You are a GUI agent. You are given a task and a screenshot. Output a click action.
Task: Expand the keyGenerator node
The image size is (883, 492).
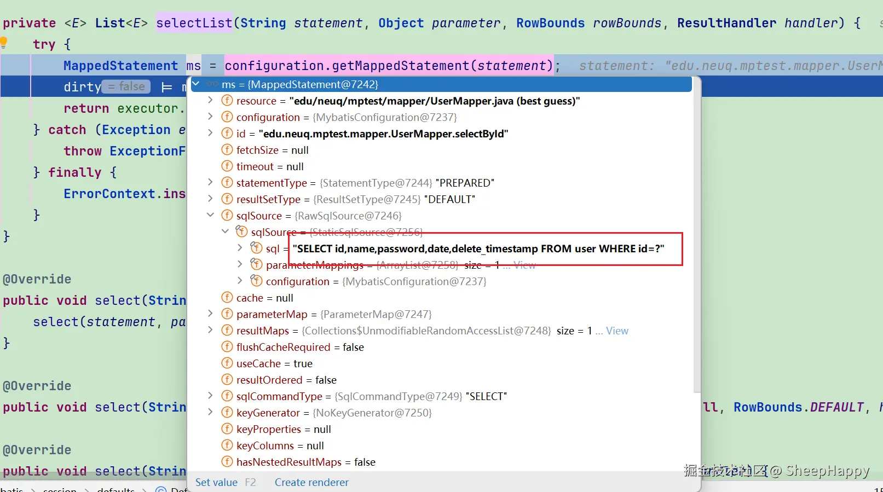pyautogui.click(x=210, y=412)
